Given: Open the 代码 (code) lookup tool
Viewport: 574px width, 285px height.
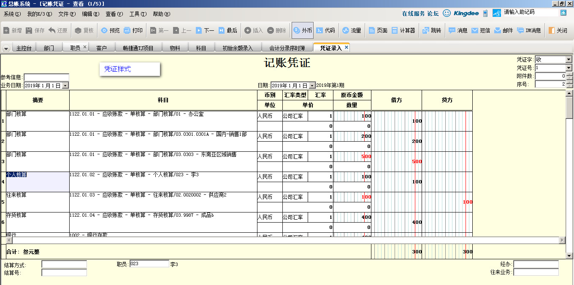Looking at the screenshot, I should tap(325, 30).
